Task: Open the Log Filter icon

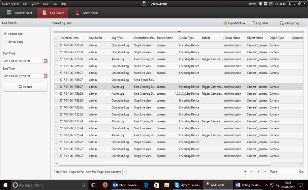Action: click(x=253, y=23)
